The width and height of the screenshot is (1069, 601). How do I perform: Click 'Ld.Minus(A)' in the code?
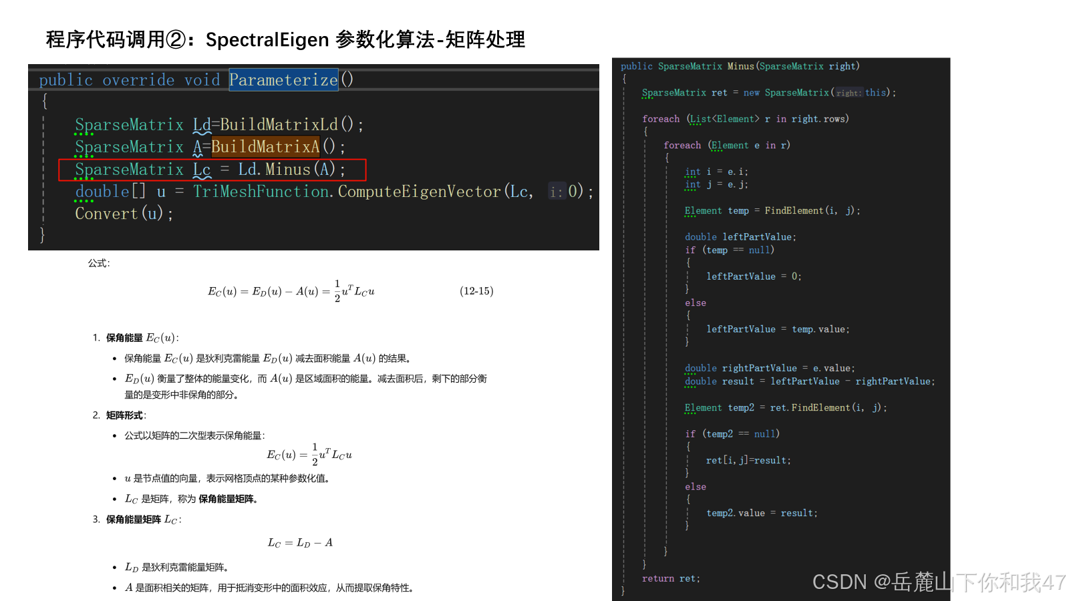(287, 170)
